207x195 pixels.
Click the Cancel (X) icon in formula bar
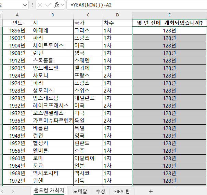[40, 5]
